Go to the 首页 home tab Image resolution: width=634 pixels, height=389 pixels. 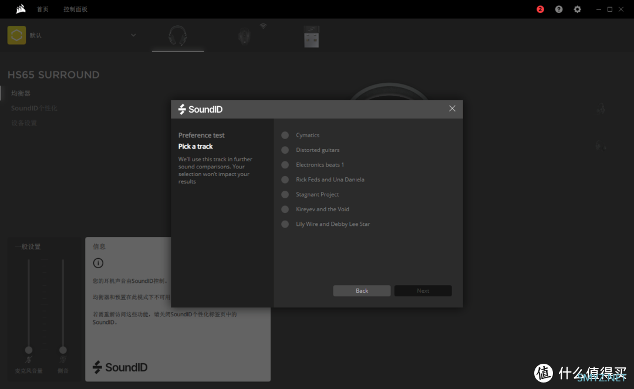[x=42, y=9]
